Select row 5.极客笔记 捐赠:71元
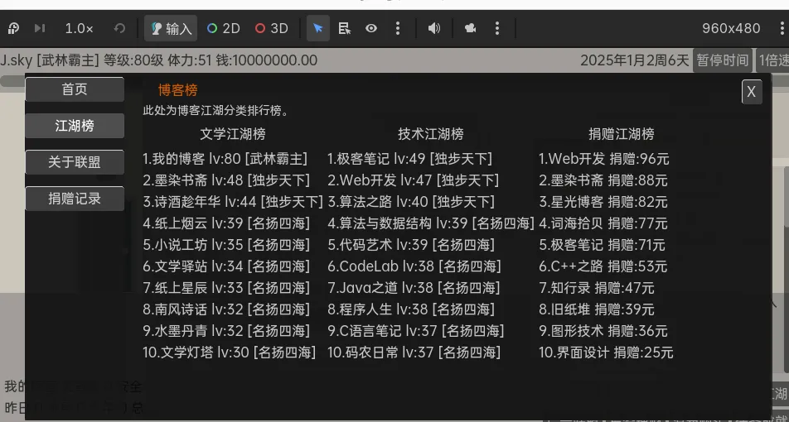 click(x=602, y=245)
